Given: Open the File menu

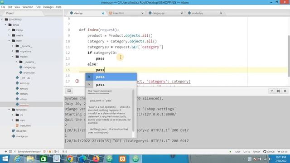Looking at the screenshot, I should (3, 7).
